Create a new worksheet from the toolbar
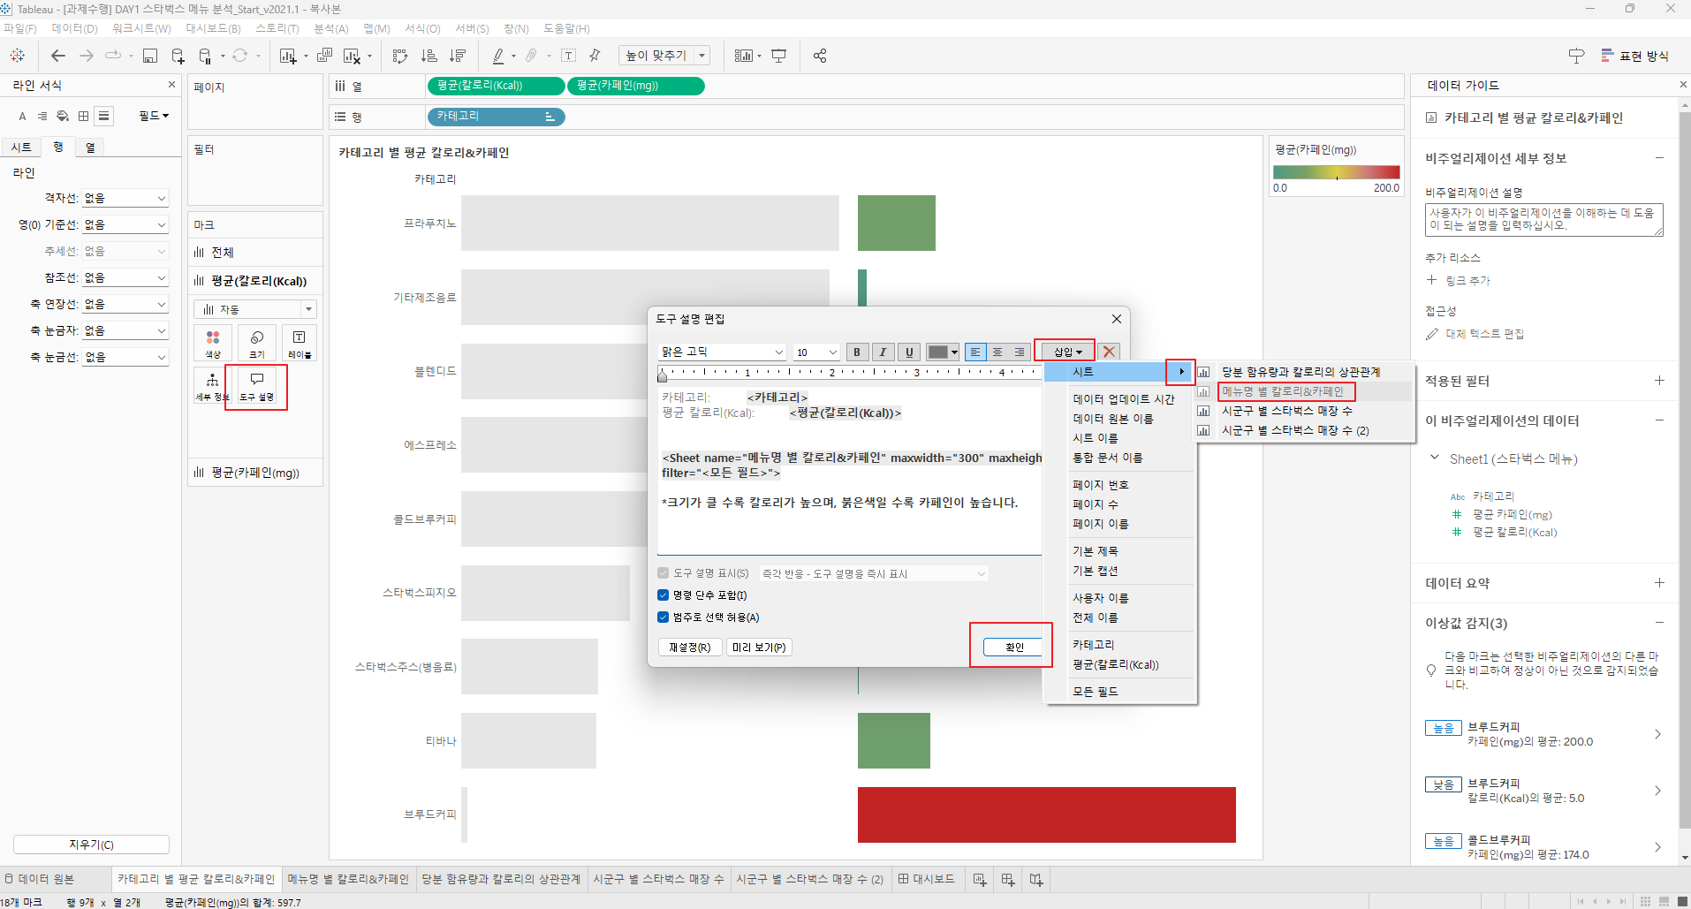 [x=288, y=56]
